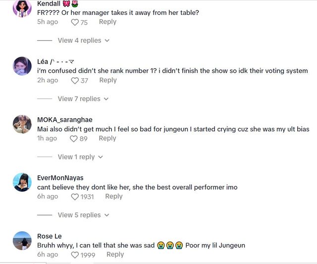Open Rose Le's profile avatar
Screen dimensions: 317x264
[x=22, y=240]
